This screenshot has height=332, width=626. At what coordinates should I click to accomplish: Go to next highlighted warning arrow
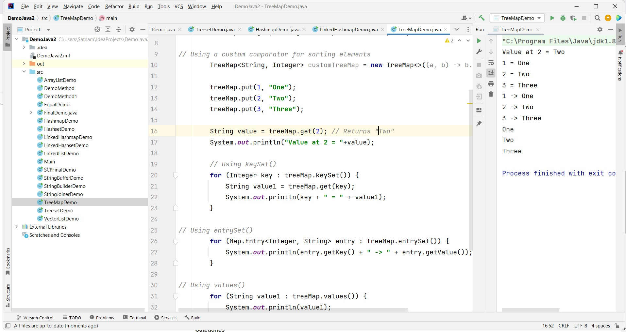(x=468, y=40)
